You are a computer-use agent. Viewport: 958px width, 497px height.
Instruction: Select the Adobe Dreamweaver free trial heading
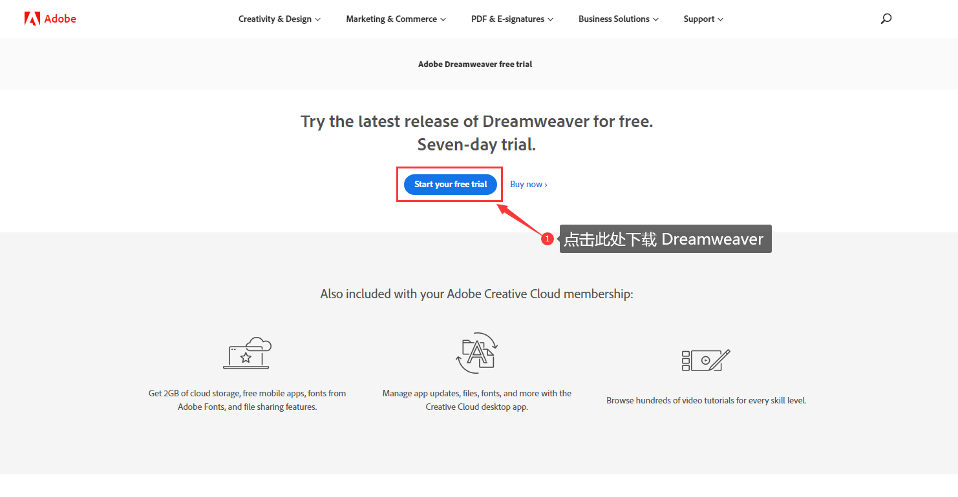(x=475, y=64)
